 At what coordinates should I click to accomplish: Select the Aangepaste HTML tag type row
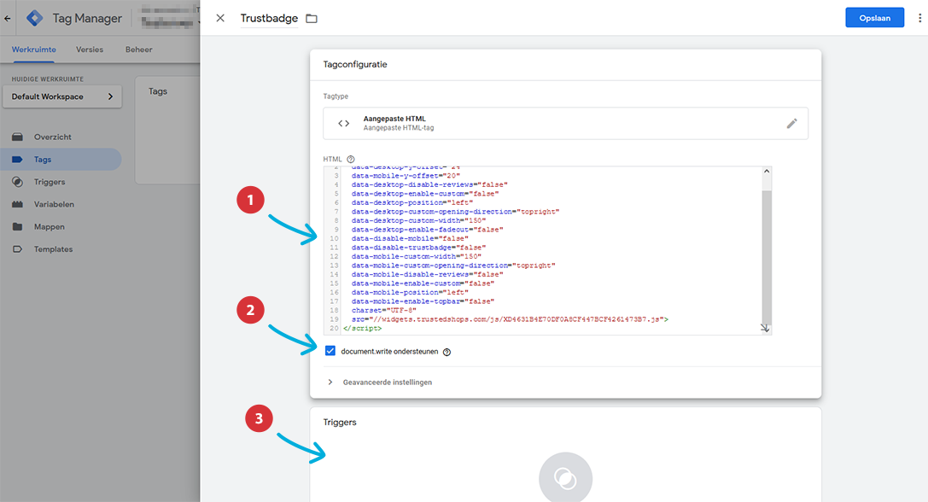565,123
